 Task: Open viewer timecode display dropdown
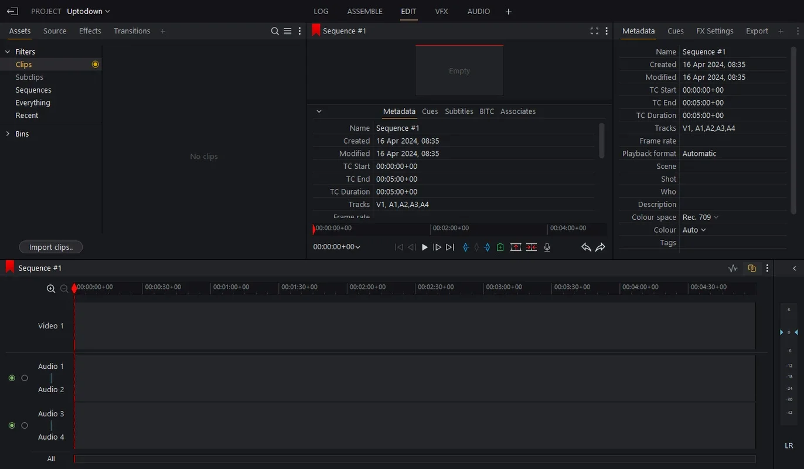click(337, 247)
